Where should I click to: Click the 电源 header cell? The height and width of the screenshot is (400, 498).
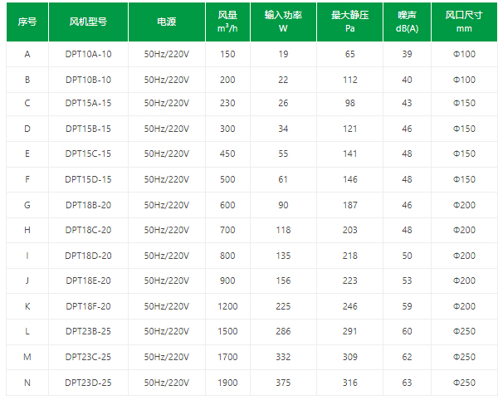(x=166, y=22)
